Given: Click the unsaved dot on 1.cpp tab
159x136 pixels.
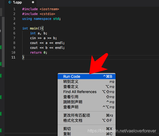Looking at the screenshot, I should click(33, 2).
